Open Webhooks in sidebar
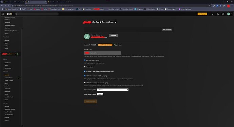Screen dimensions: 234x127 7,22
